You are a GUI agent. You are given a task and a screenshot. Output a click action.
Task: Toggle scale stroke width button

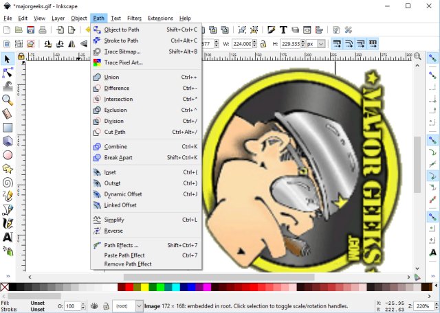point(337,44)
